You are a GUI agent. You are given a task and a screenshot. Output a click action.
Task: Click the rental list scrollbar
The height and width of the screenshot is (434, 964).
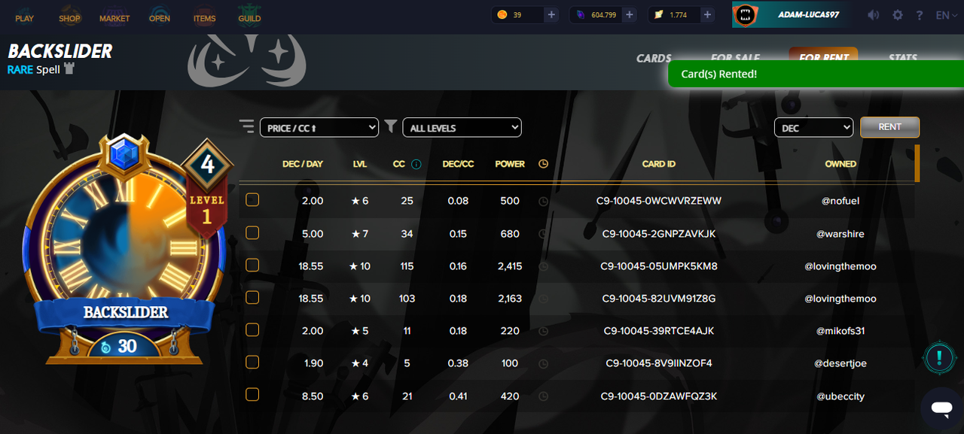pos(917,163)
